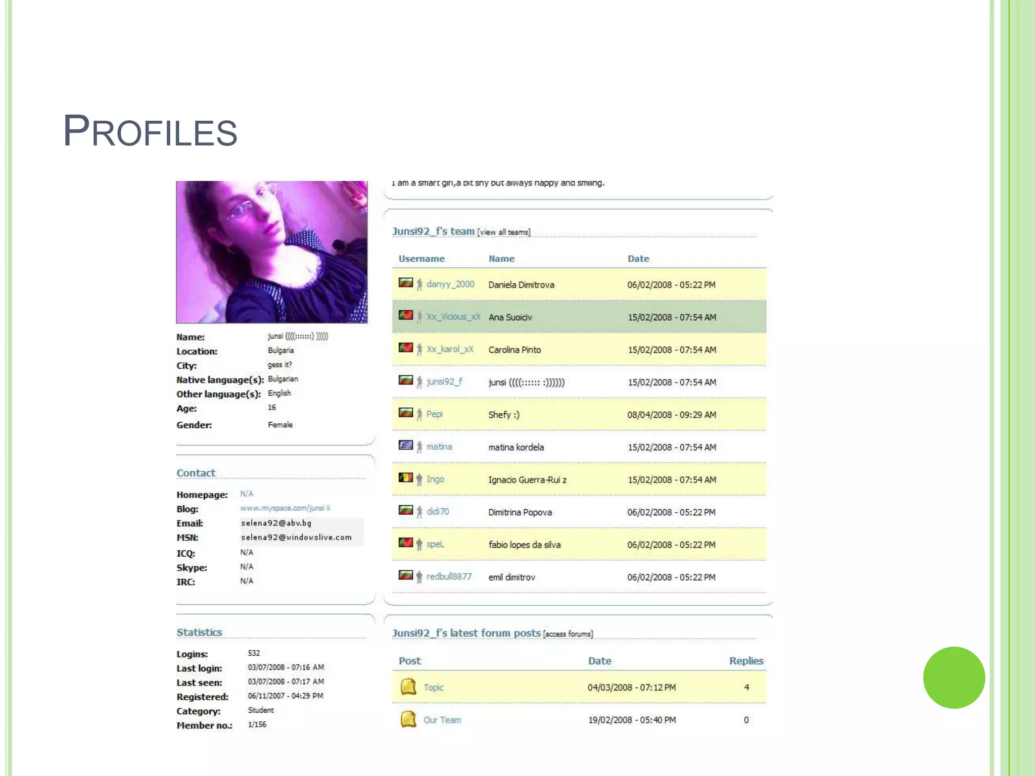Click the folder icon next to Topic post
This screenshot has height=776, width=1035.
(408, 687)
